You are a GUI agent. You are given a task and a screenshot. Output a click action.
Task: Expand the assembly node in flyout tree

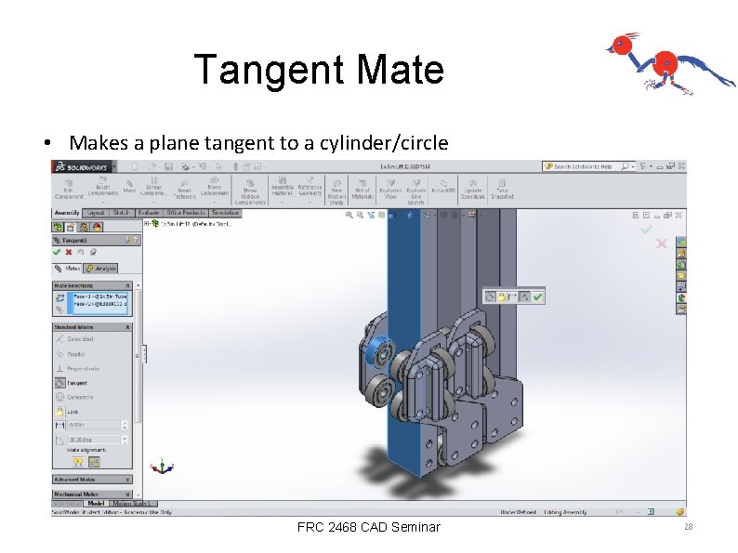coord(147,224)
